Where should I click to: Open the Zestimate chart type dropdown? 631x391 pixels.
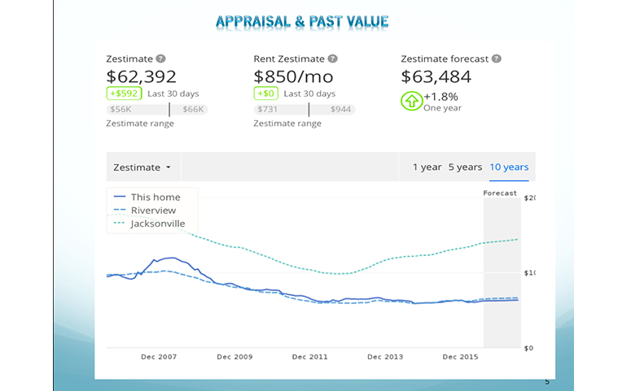(x=143, y=167)
